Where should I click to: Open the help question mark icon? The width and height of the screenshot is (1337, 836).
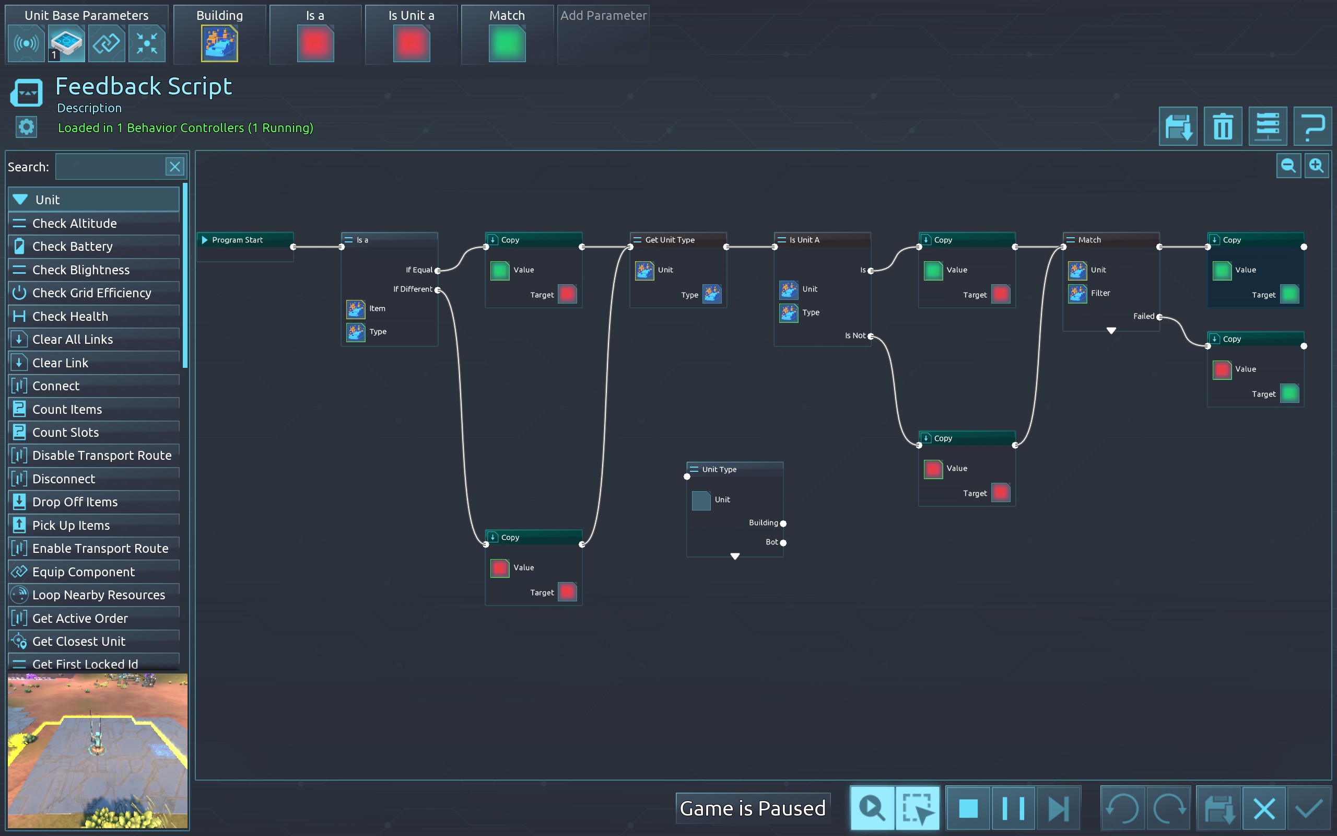point(1312,126)
